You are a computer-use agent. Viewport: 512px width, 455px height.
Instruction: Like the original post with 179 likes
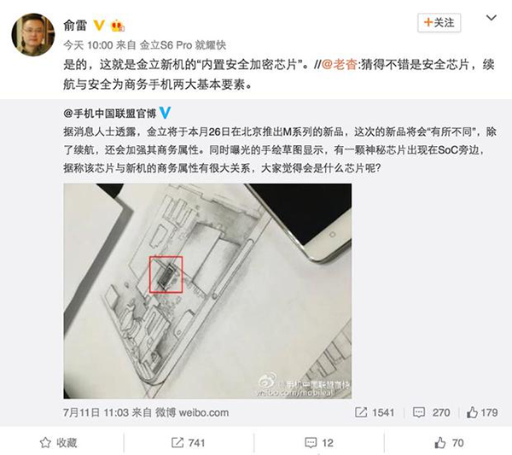(x=482, y=412)
